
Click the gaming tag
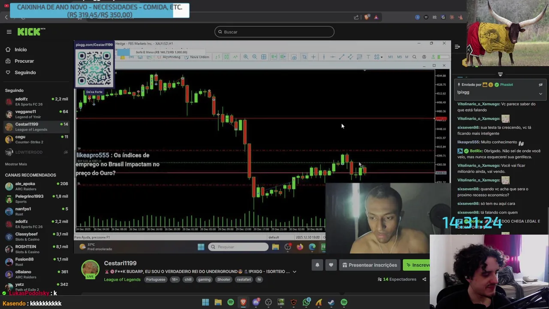(x=204, y=279)
